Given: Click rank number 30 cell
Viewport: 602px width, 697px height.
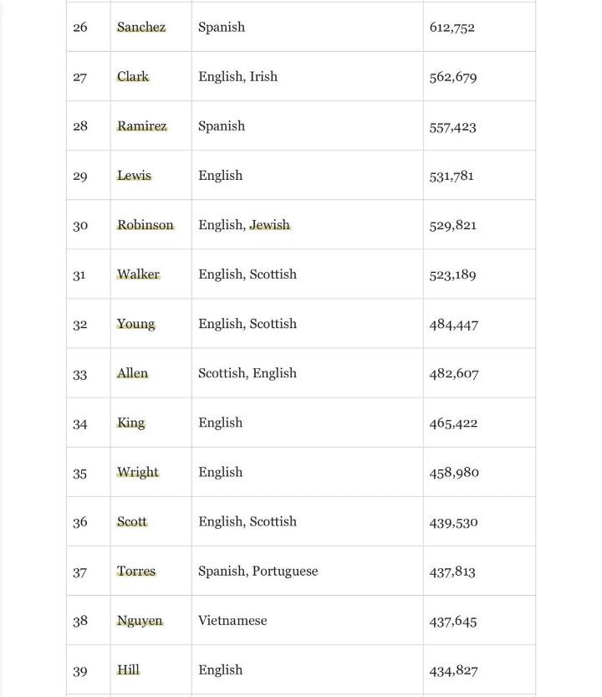Looking at the screenshot, I should pyautogui.click(x=80, y=225).
